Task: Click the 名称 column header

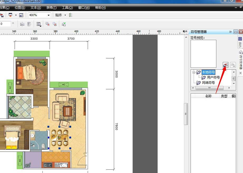Action: point(208,96)
